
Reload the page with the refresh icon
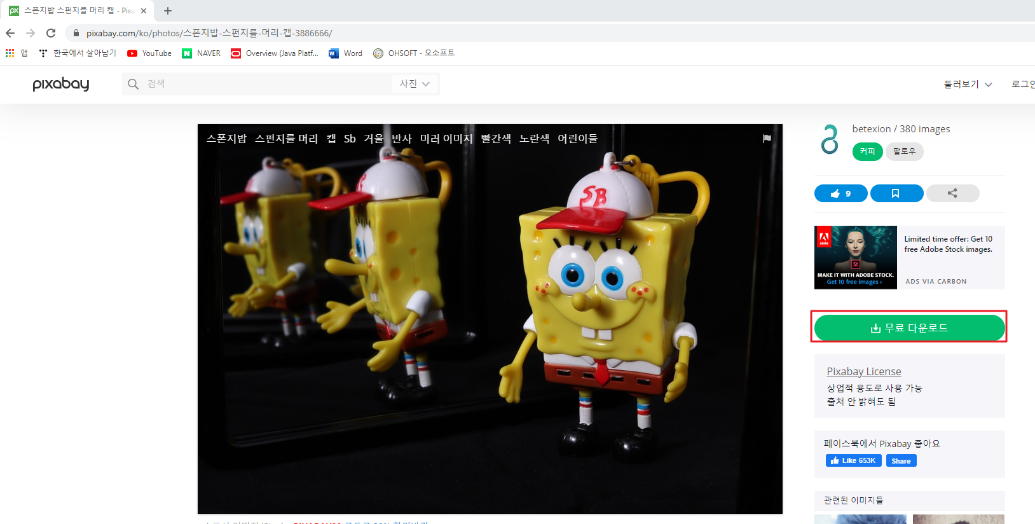(x=51, y=33)
